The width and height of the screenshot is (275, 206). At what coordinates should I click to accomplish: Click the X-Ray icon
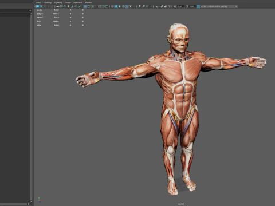[x=162, y=6]
